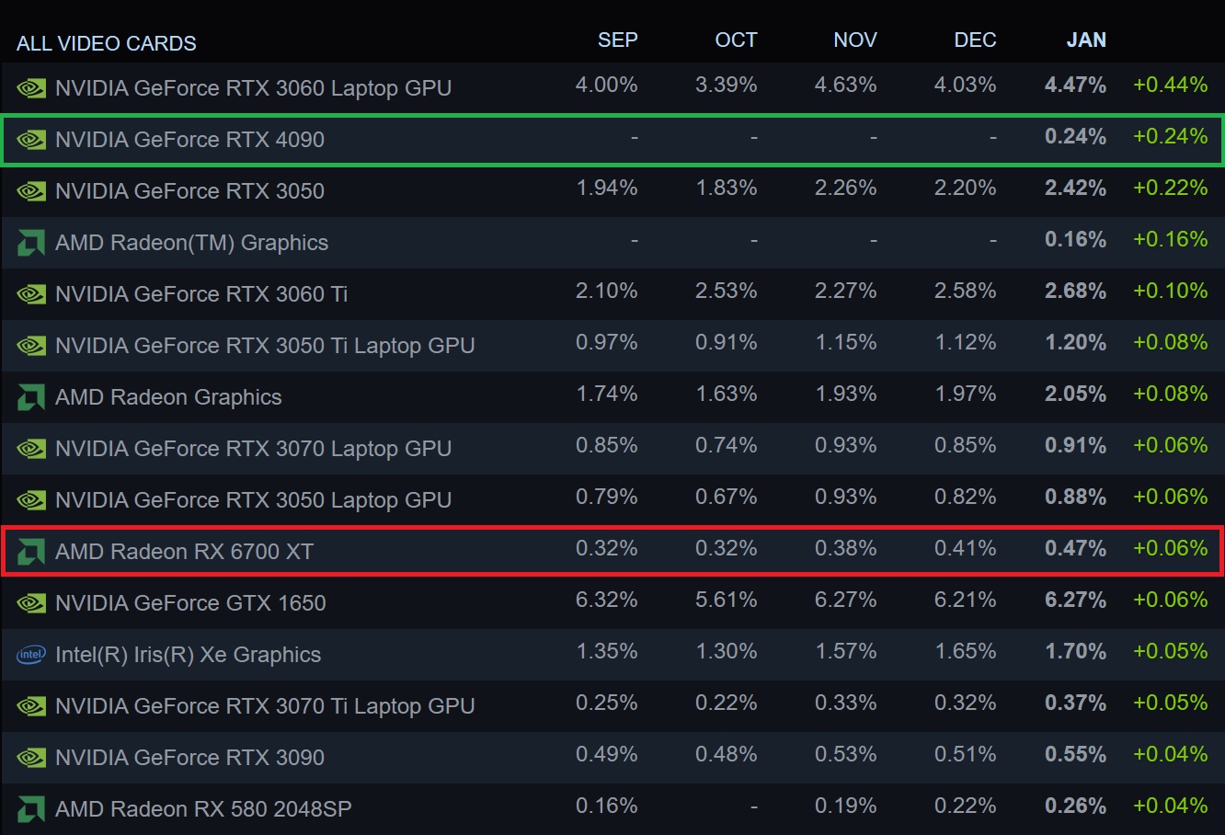This screenshot has height=835, width=1225.
Task: Click the NVIDIA logo beside RTX 4090
Action: pos(31,140)
